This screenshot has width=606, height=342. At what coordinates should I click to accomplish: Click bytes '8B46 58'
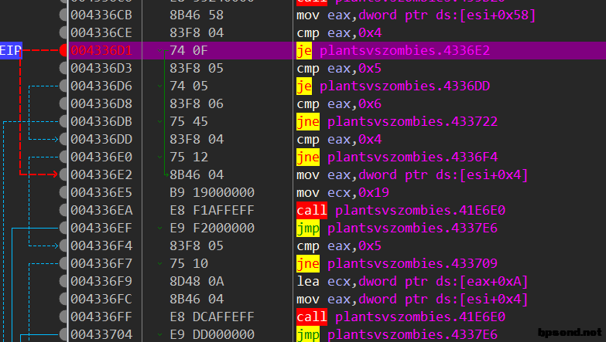pyautogui.click(x=197, y=15)
